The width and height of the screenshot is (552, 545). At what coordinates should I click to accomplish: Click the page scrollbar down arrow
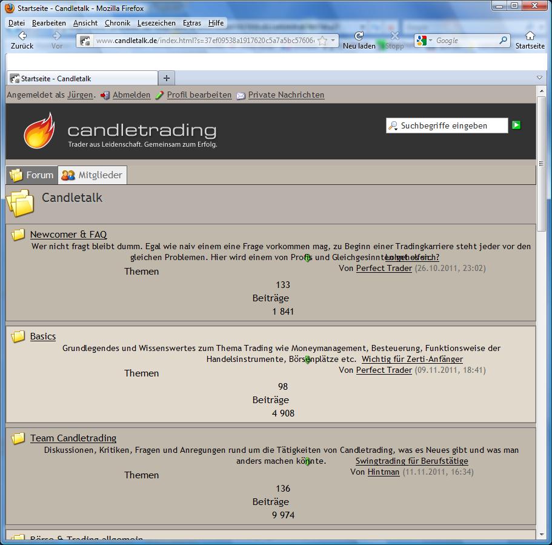(542, 535)
